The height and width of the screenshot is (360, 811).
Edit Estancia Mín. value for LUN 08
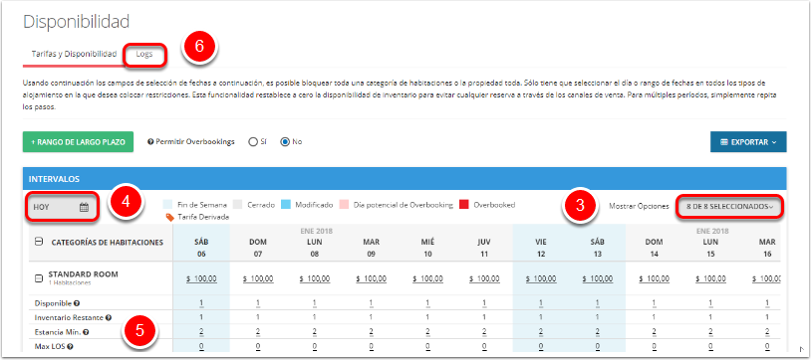click(x=315, y=332)
